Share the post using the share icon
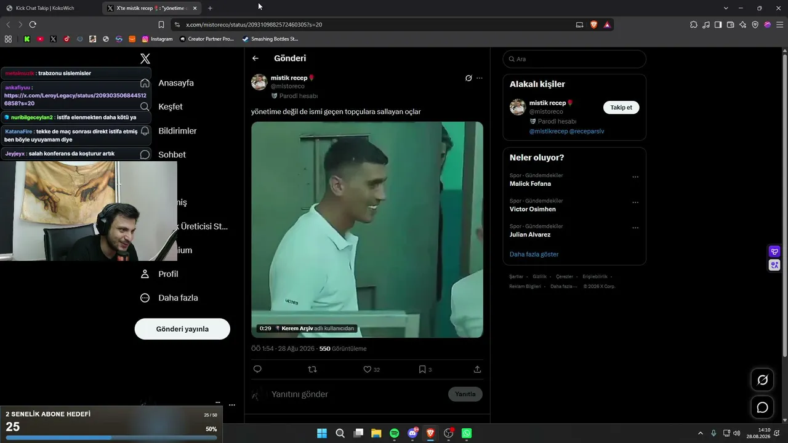This screenshot has width=788, height=443. coord(477,369)
